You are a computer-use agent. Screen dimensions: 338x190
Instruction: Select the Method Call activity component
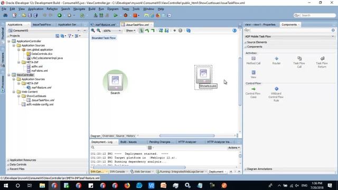pos(253,61)
